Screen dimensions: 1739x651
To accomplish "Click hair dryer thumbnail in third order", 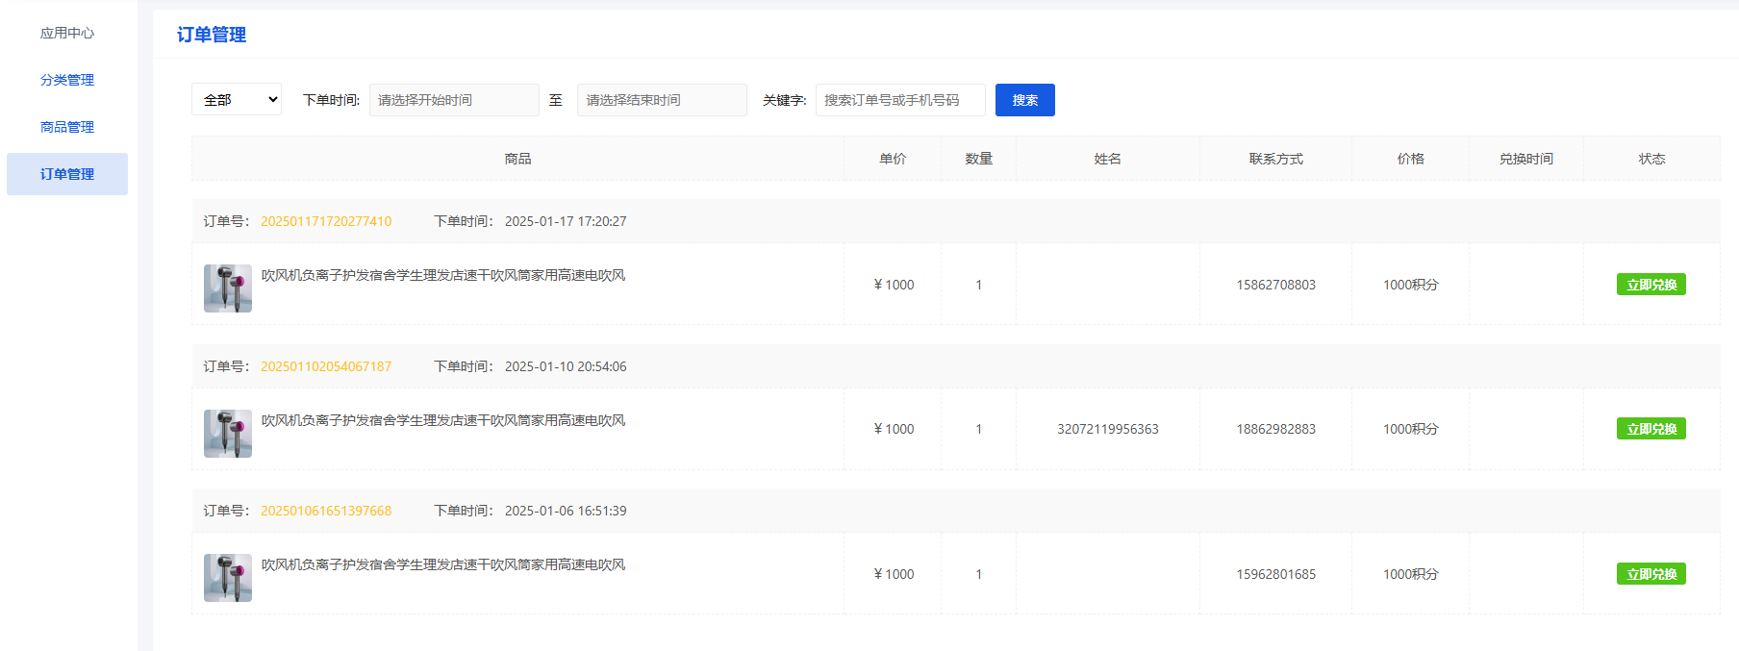I will click(228, 578).
